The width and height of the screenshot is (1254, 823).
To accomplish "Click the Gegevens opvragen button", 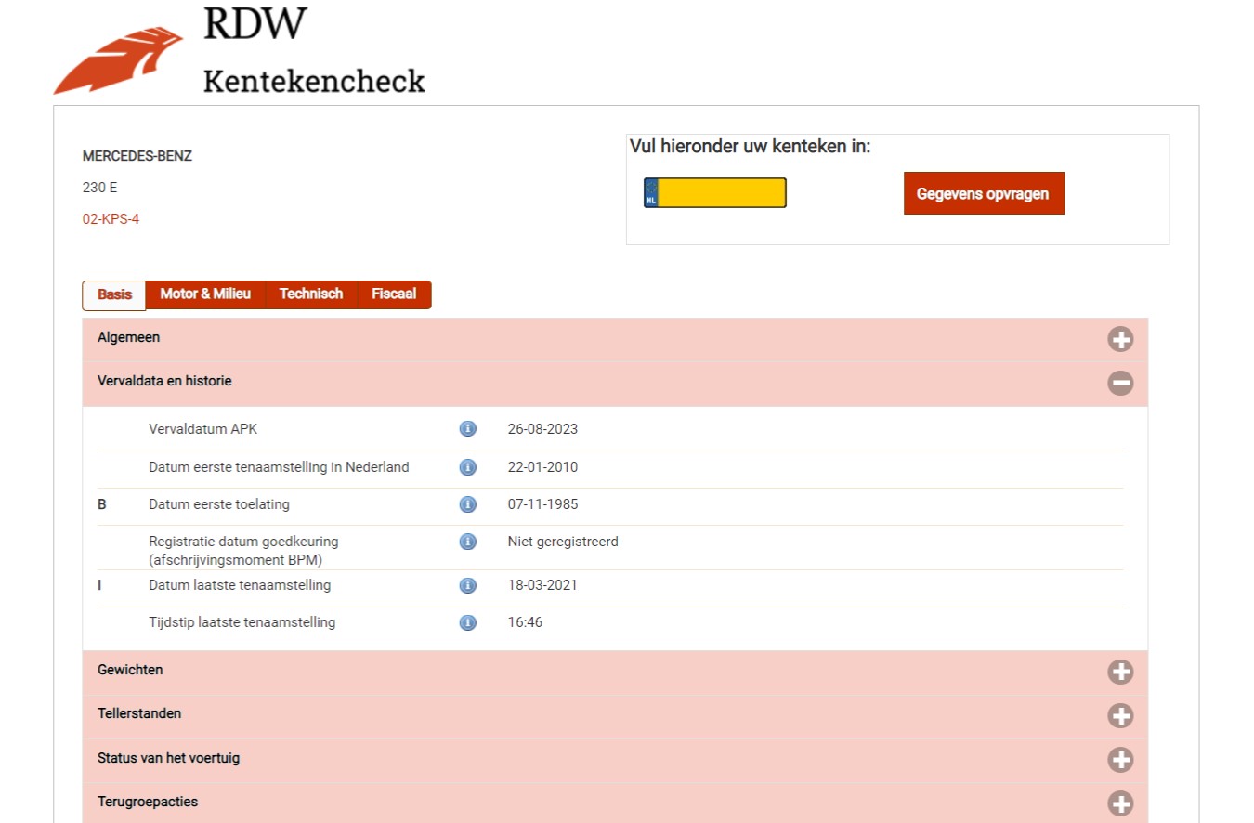I will tap(983, 194).
